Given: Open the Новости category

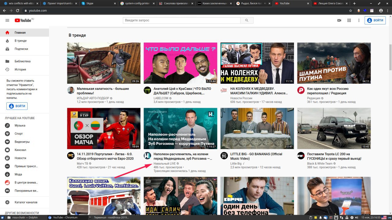Looking at the screenshot, I should pos(24,158).
